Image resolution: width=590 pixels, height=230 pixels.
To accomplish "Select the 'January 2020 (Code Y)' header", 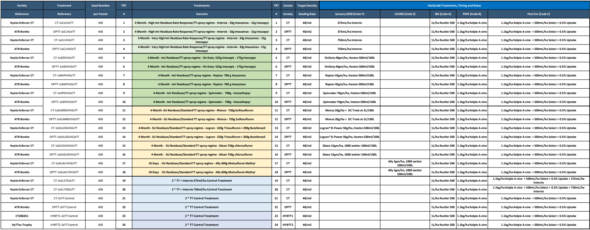I will pos(350,14).
